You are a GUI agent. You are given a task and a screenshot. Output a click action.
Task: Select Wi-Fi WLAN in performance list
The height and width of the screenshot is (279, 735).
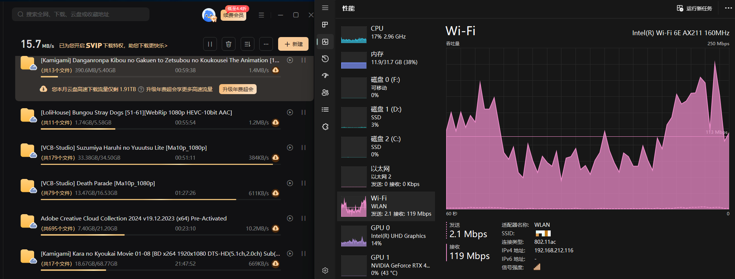point(386,206)
